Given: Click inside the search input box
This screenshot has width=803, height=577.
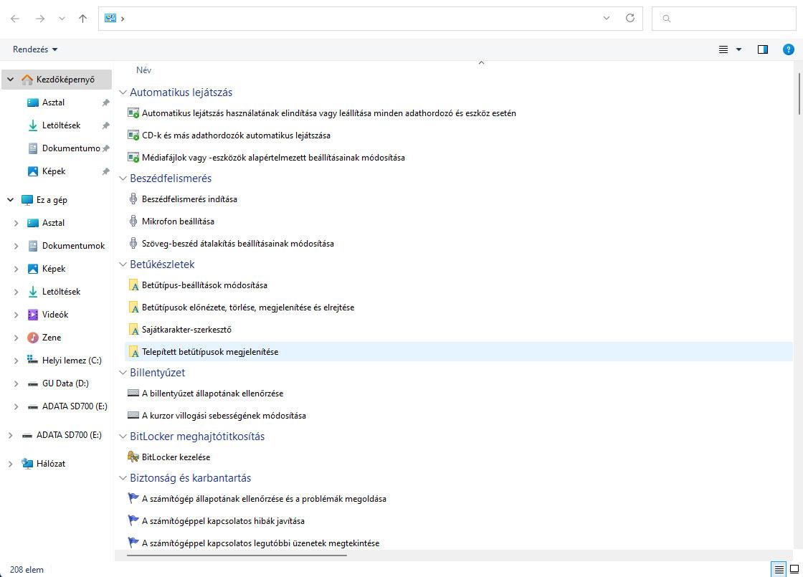Looking at the screenshot, I should point(724,18).
